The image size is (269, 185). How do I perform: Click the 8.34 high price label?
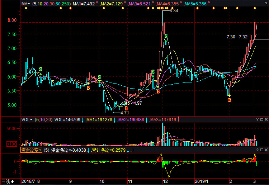click(174, 11)
